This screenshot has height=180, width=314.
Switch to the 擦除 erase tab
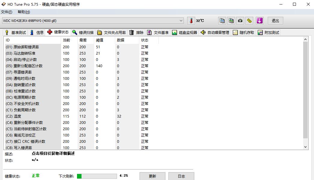click(136, 32)
